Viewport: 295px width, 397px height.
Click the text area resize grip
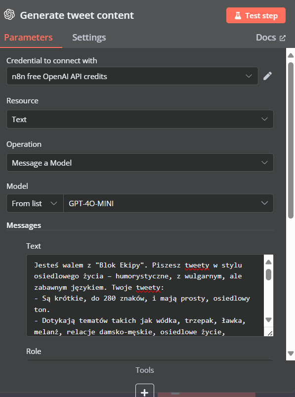point(270,333)
